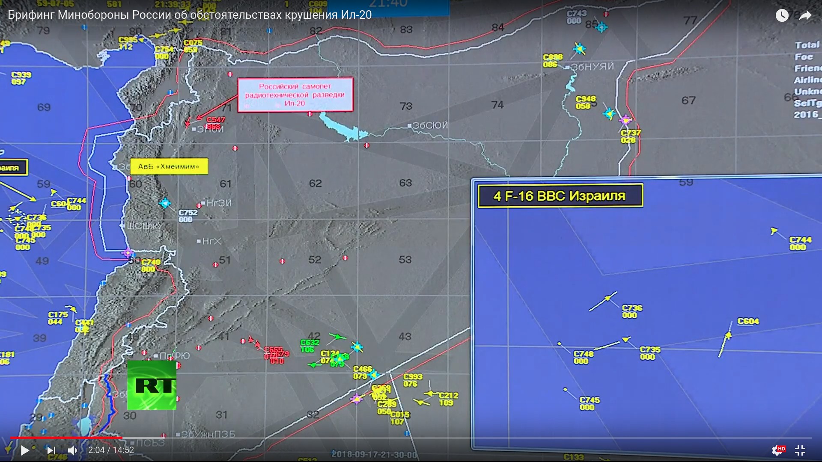Exit fullscreen mode

point(800,450)
